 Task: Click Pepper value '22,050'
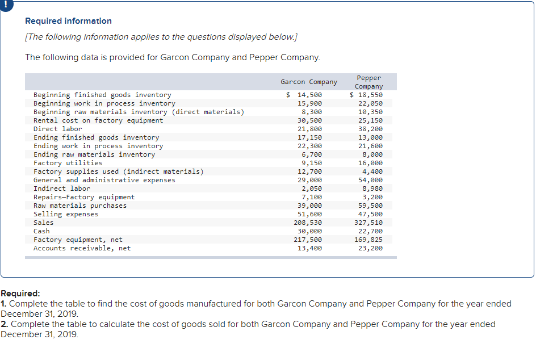[370, 103]
